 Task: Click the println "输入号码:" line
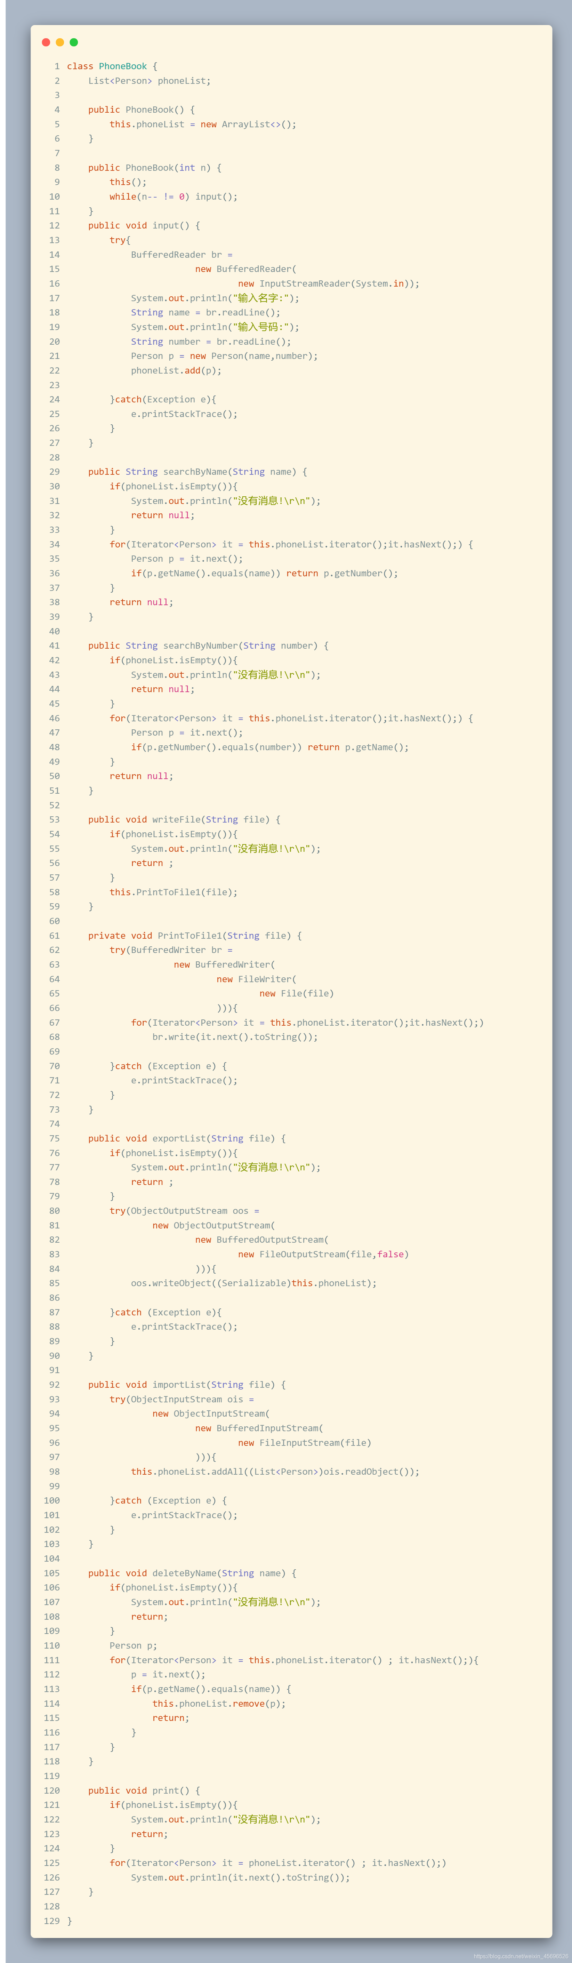(x=215, y=327)
